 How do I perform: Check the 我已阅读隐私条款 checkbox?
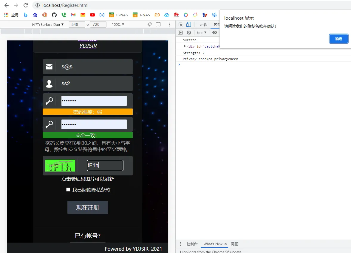[x=68, y=190]
